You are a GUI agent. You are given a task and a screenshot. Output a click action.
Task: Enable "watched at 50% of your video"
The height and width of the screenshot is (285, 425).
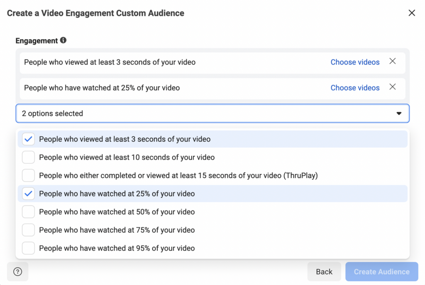coord(28,212)
